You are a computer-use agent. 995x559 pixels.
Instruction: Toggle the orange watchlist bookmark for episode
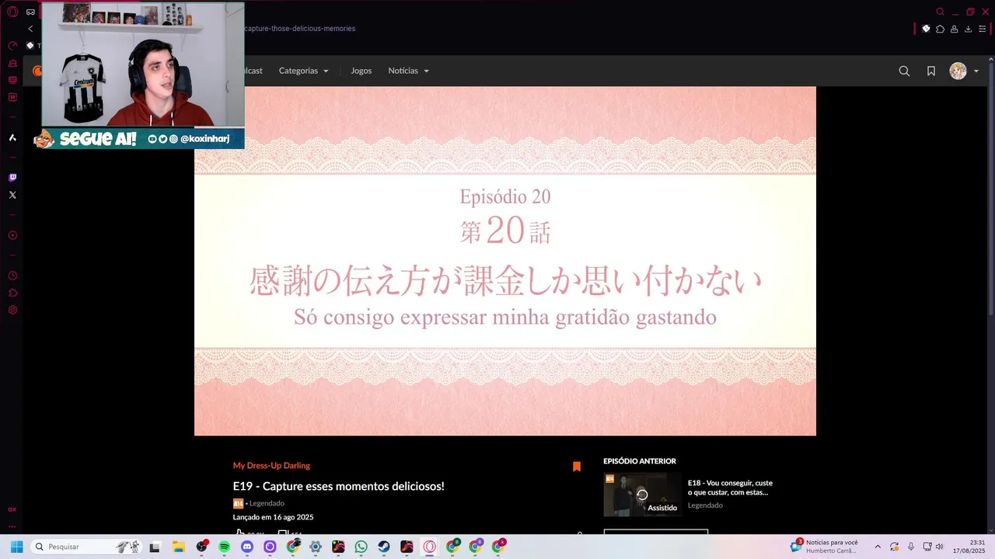pyautogui.click(x=577, y=467)
